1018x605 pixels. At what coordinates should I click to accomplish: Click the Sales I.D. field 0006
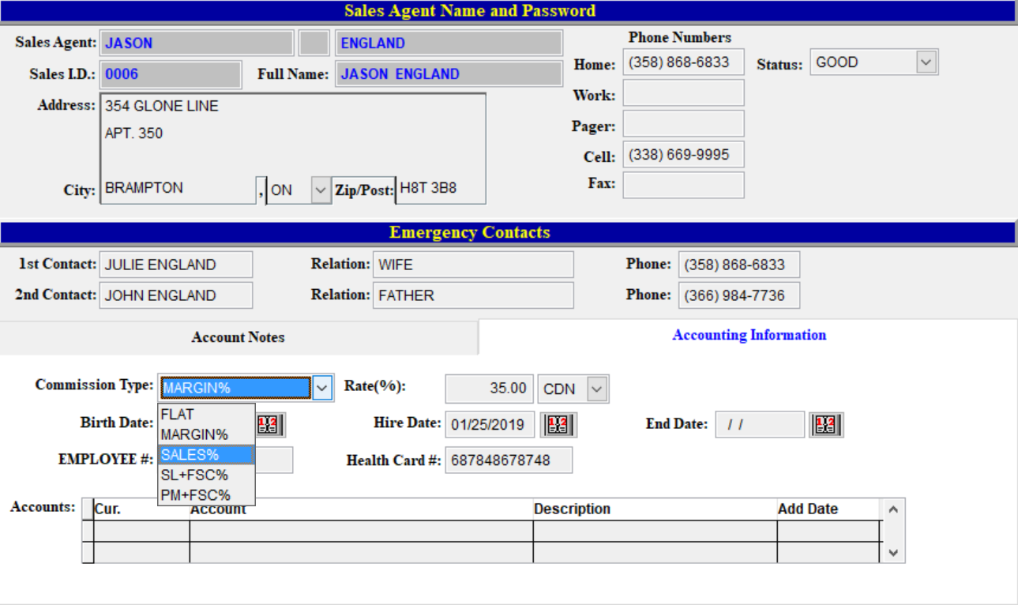171,74
